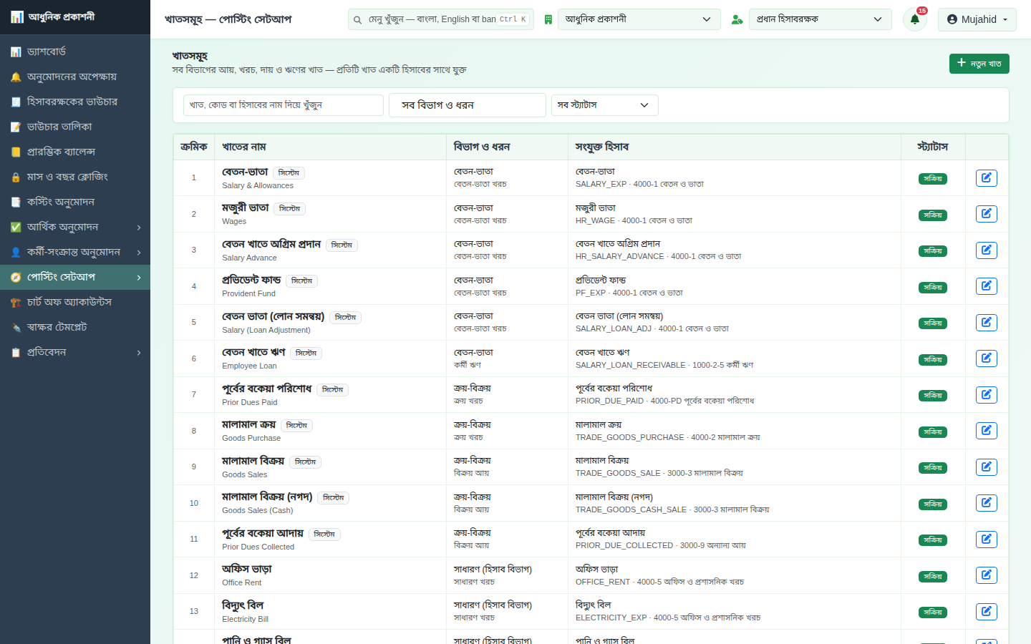Click the খাত search input field

(x=284, y=105)
